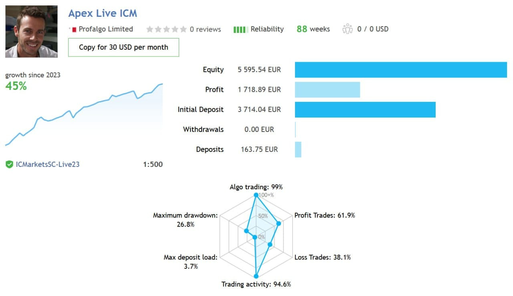Click the Maximum drawdown radar point
The image size is (513, 296).
point(246,231)
